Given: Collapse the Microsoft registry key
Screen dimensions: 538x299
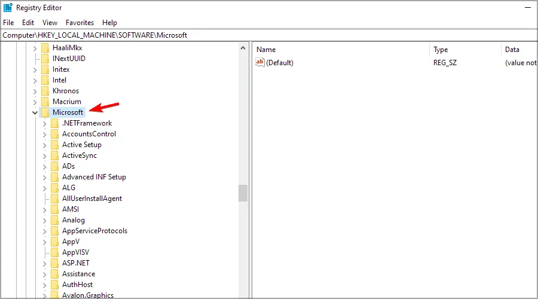Looking at the screenshot, I should point(35,112).
